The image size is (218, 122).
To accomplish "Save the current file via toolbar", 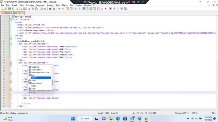I will [x=10, y=8].
